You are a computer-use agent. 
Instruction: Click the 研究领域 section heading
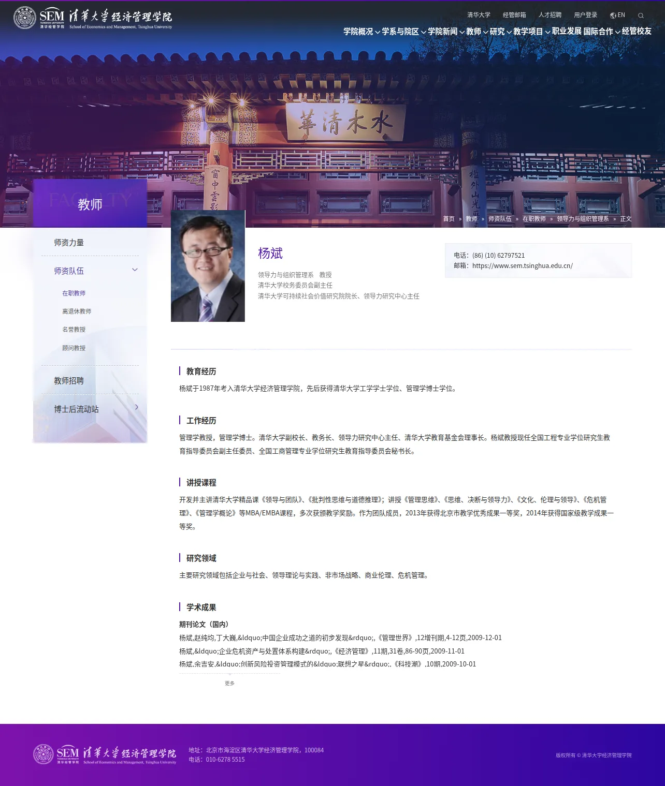[x=201, y=558]
